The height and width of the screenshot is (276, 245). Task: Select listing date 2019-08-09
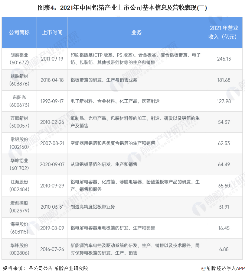pyautogui.click(x=52, y=228)
